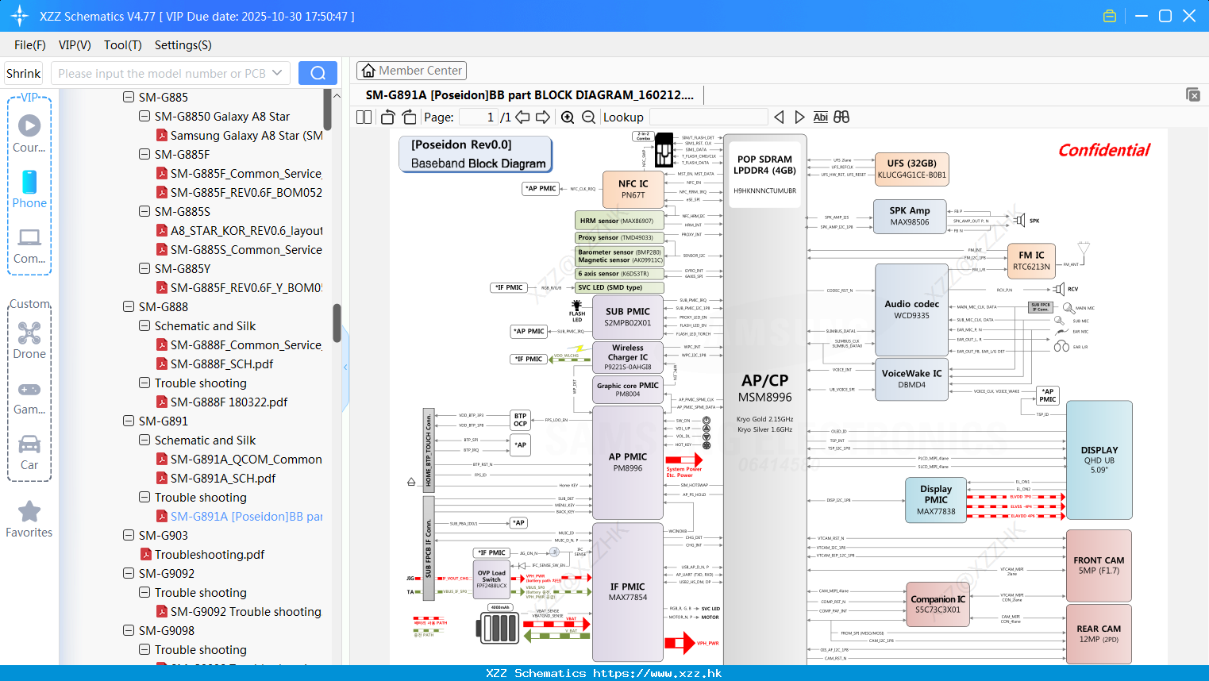Click the toolbox icon in title bar

click(1110, 16)
